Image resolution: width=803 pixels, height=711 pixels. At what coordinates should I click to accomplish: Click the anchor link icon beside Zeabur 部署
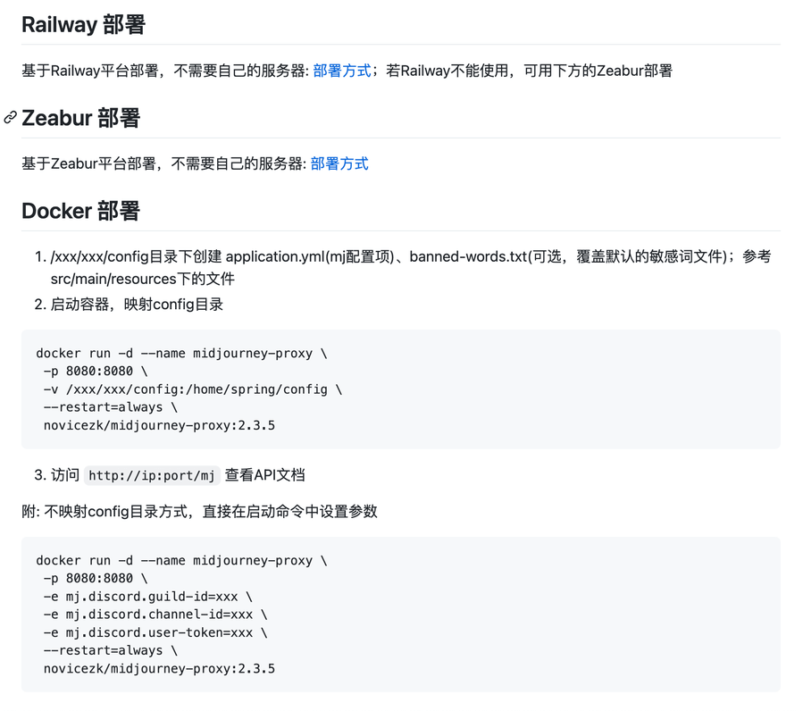coord(10,117)
